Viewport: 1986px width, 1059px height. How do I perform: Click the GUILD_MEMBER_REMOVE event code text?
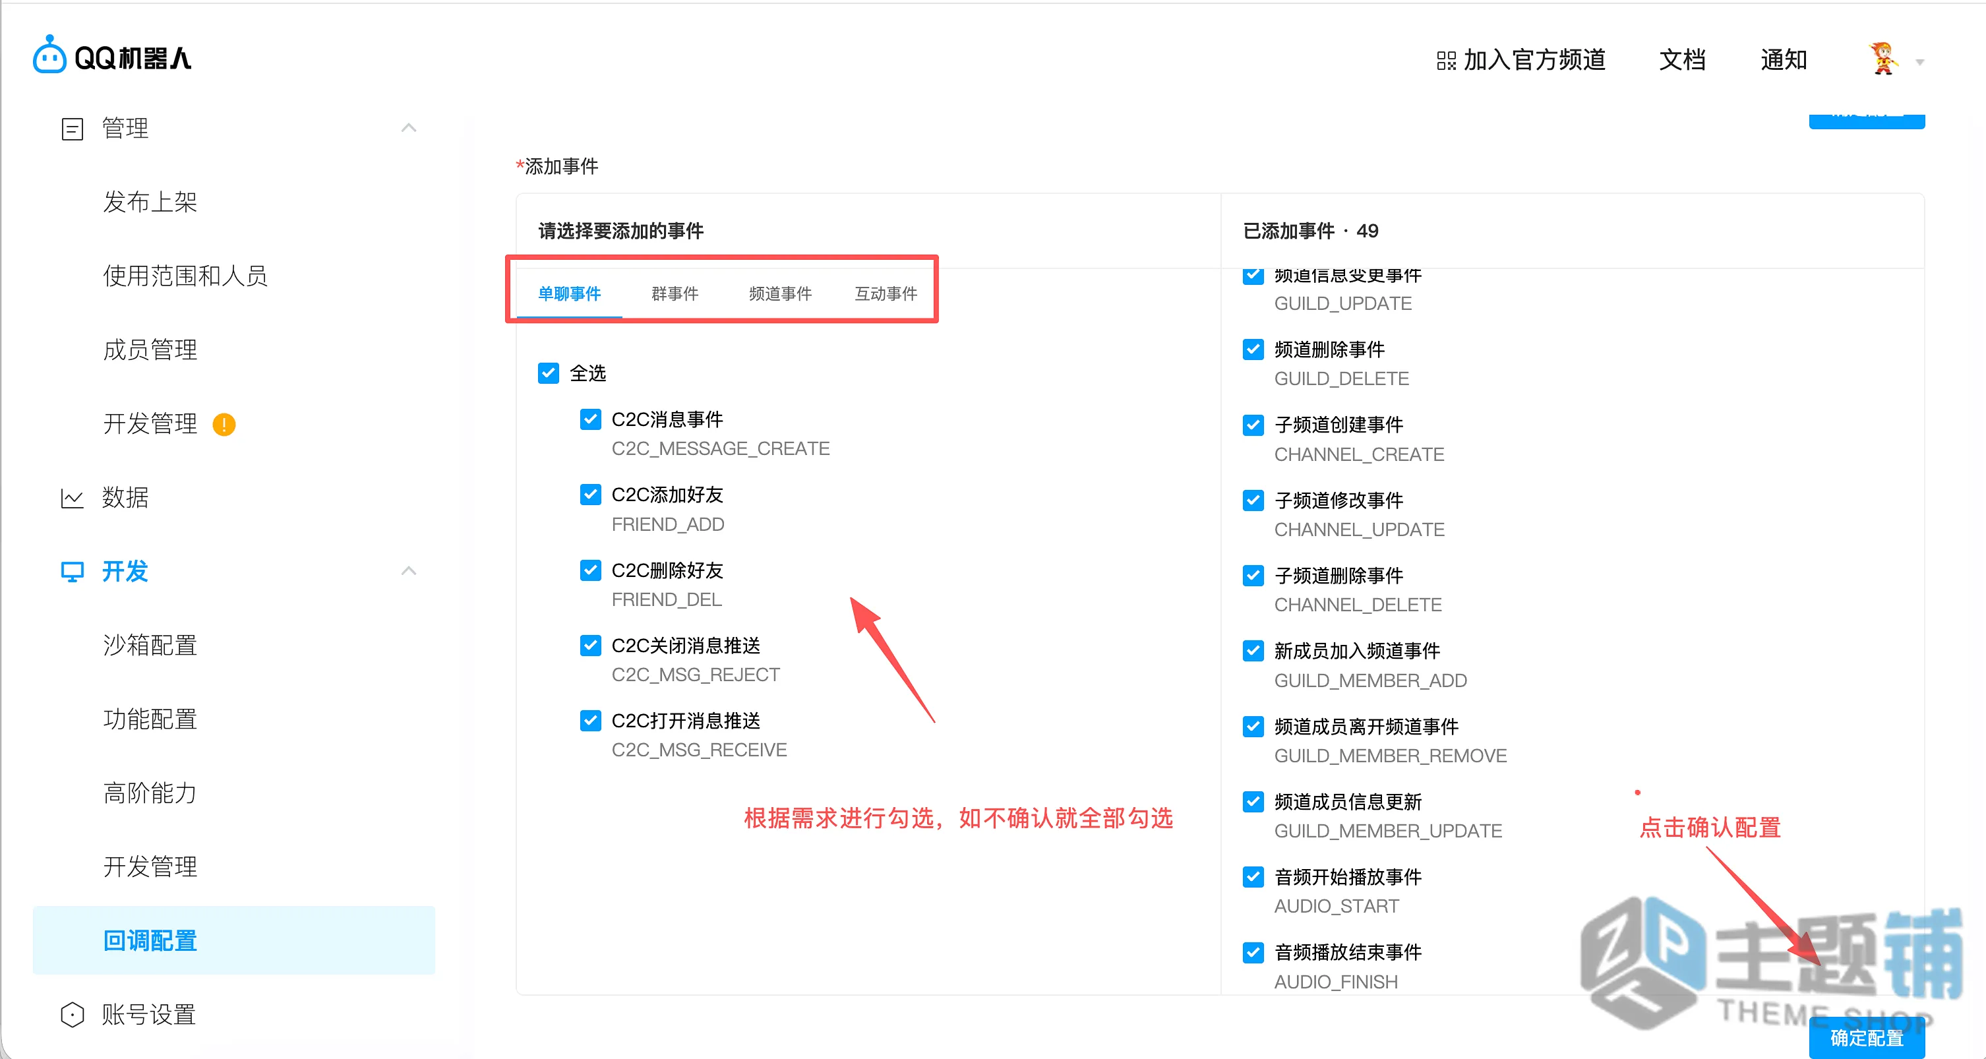[1390, 756]
